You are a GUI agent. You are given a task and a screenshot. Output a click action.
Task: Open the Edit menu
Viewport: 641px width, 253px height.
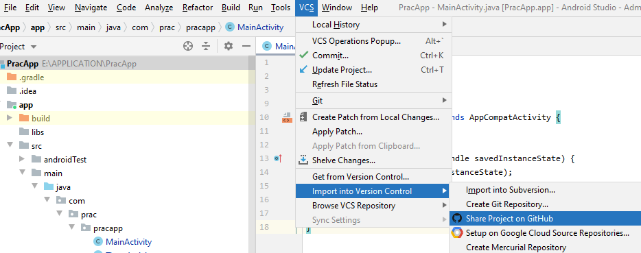[32, 8]
